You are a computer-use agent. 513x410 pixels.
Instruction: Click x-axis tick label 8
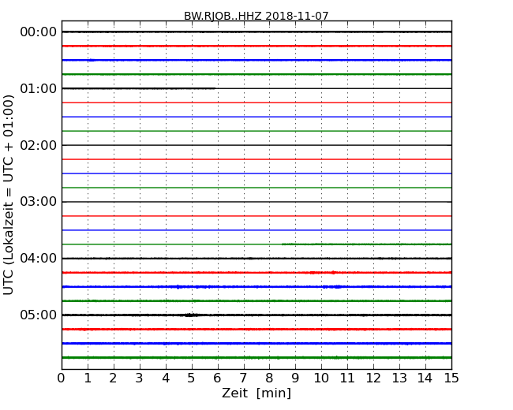click(x=269, y=378)
